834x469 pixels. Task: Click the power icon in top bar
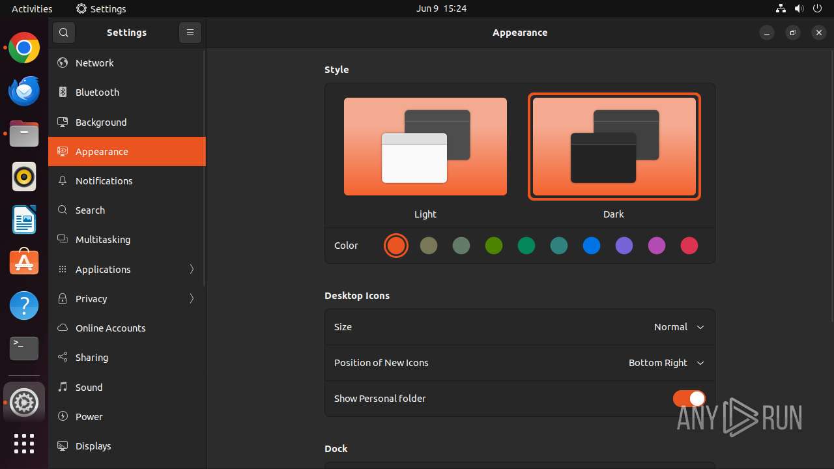(817, 8)
